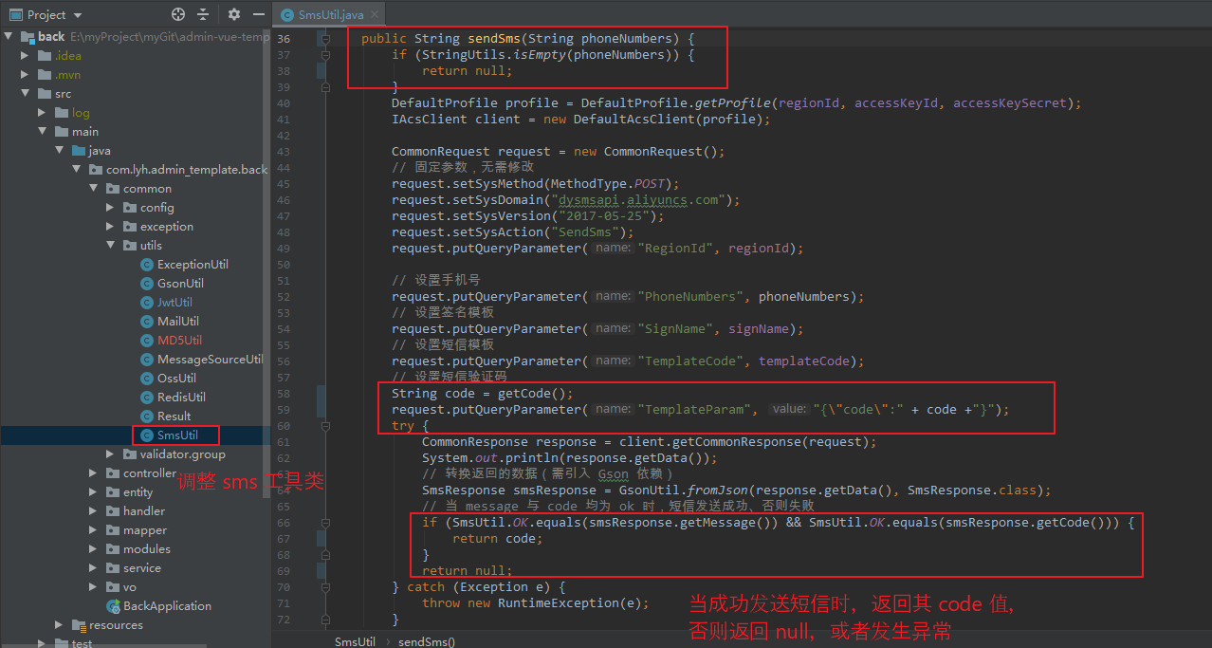The width and height of the screenshot is (1212, 648).
Task: Open the Project panel settings gear
Action: click(x=234, y=14)
